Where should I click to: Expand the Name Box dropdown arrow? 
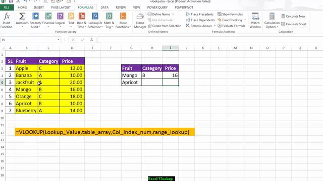pyautogui.click(x=59, y=40)
